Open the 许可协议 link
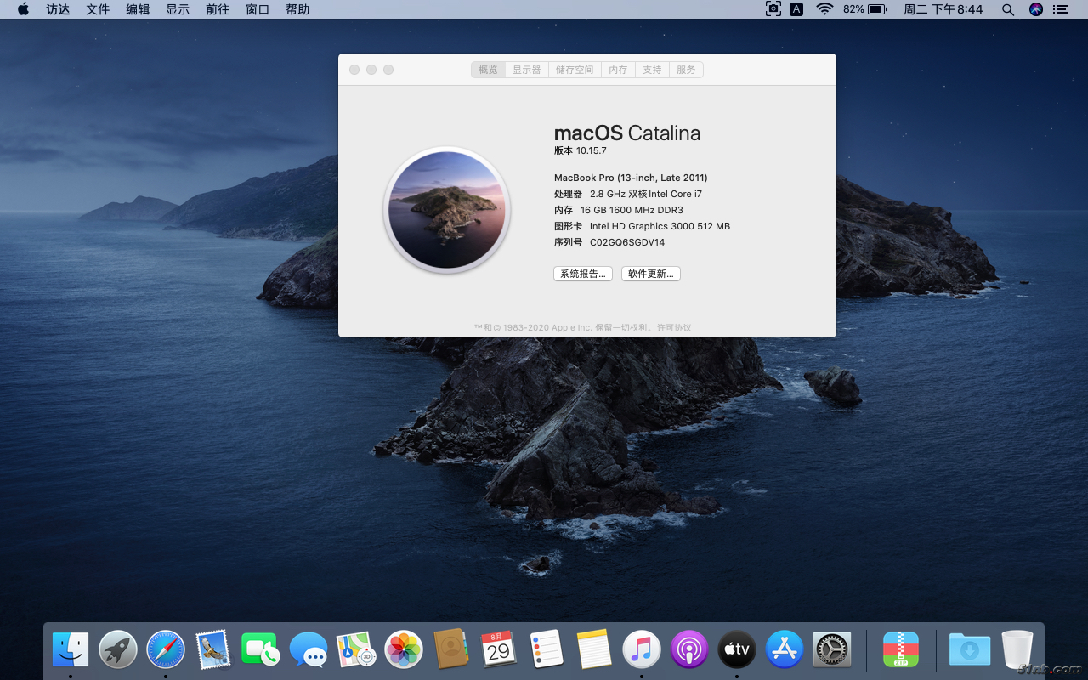The width and height of the screenshot is (1088, 680). [x=674, y=328]
